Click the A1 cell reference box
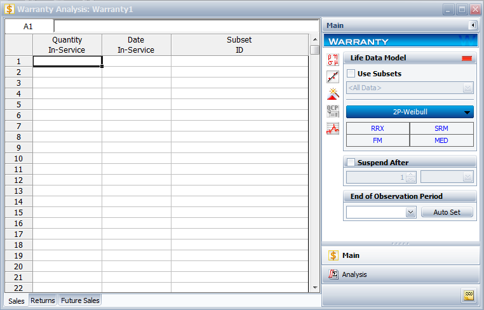The width and height of the screenshot is (484, 310). [29, 27]
